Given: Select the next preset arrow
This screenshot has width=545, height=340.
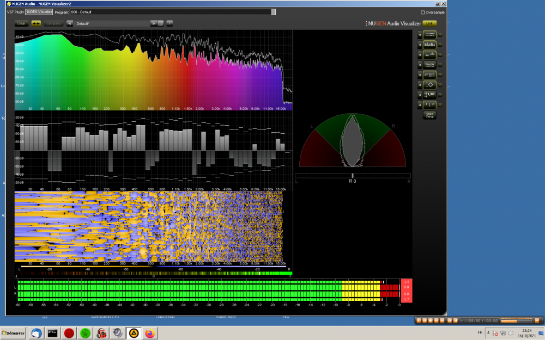Looking at the screenshot, I should coord(153,23).
